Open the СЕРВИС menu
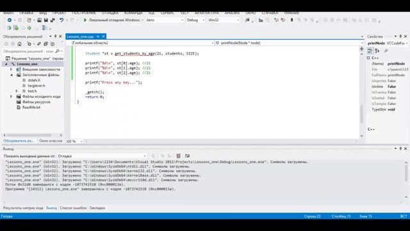Screen dimensions: 410x231 [167, 13]
